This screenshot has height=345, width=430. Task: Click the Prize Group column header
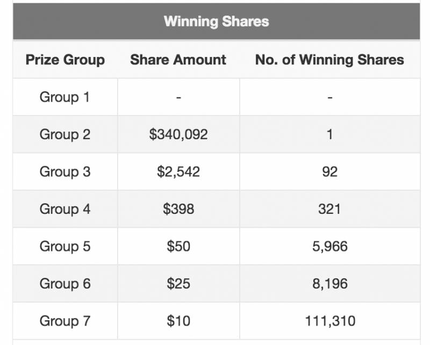pos(65,60)
